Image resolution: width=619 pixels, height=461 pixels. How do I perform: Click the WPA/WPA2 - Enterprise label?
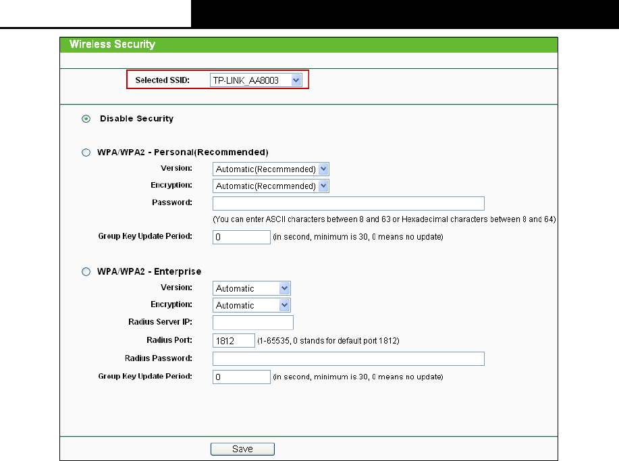pos(149,271)
